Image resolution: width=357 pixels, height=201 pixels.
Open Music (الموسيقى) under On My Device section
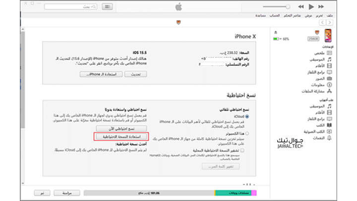321,106
